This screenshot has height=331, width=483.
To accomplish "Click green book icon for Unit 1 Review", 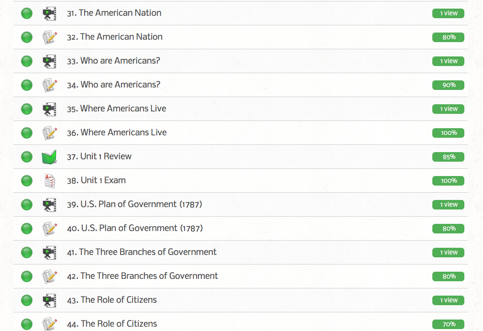I will [x=49, y=157].
